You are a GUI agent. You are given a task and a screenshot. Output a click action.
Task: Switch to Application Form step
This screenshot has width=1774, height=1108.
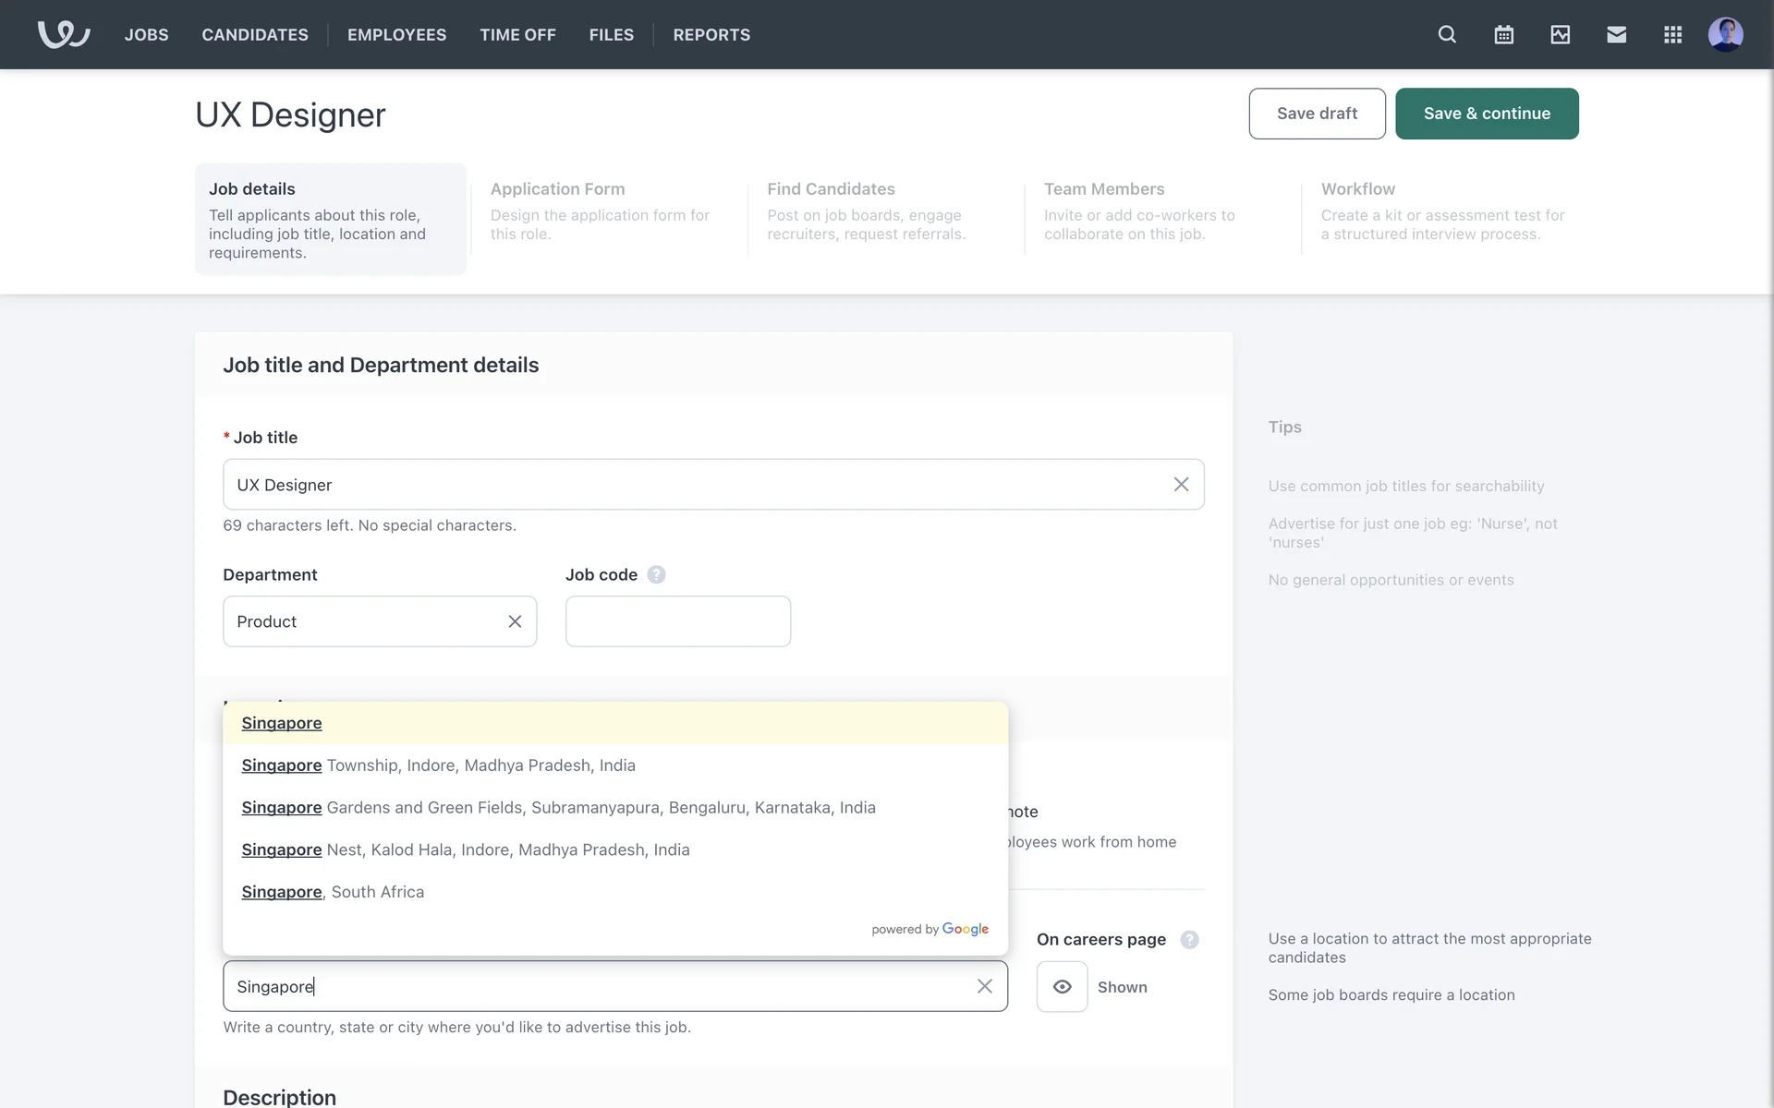click(601, 211)
